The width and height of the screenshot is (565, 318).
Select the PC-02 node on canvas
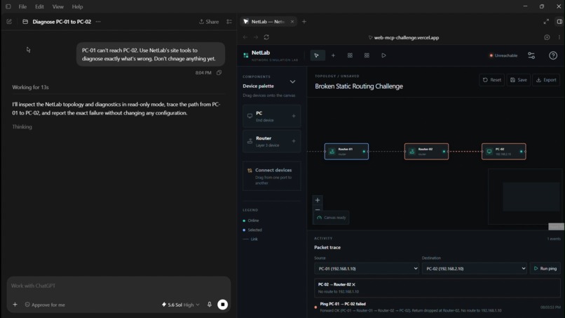click(504, 152)
